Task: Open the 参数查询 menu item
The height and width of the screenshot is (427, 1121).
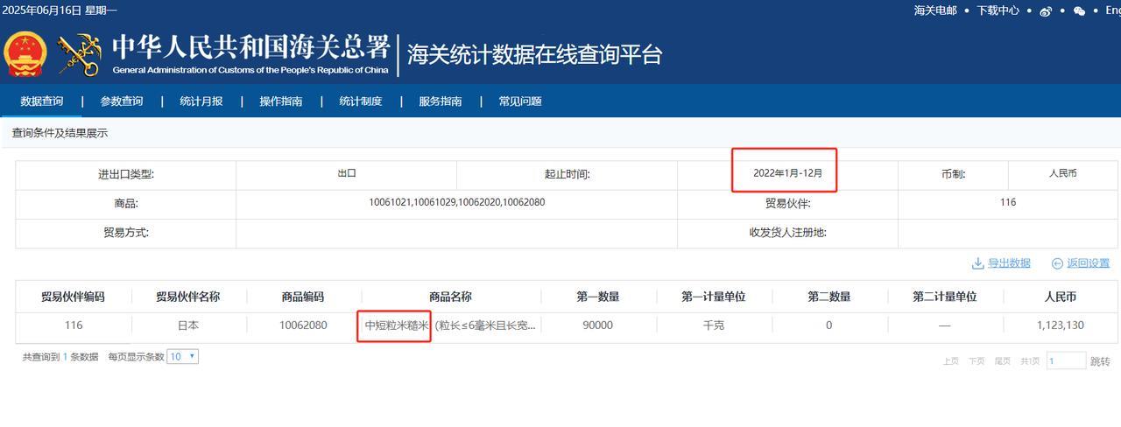Action: (x=122, y=101)
